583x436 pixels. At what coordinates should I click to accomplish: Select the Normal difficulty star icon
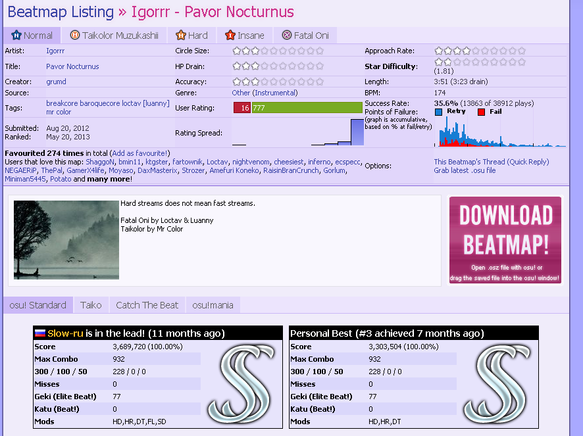tap(16, 36)
